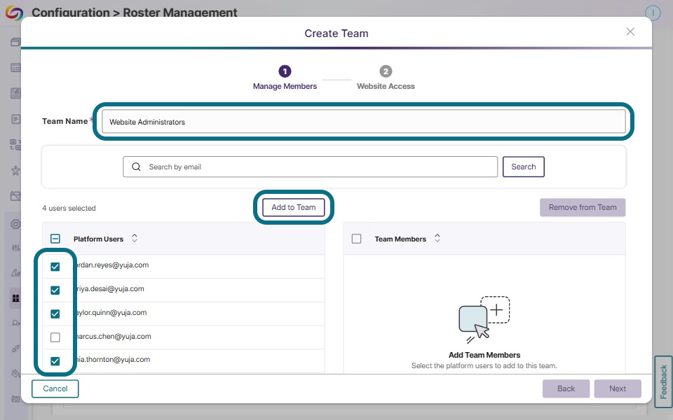The width and height of the screenshot is (673, 420).
Task: Toggle select-all Platform Users checkbox
Action: click(55, 239)
